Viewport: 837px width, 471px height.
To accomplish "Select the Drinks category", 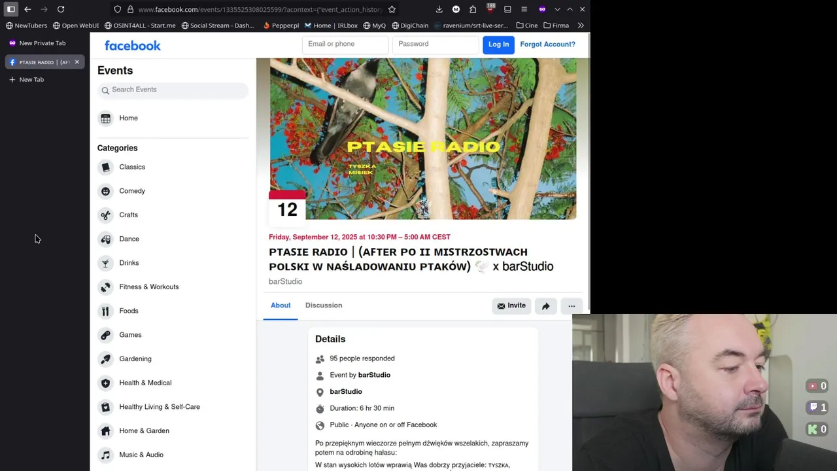I will coord(173,263).
